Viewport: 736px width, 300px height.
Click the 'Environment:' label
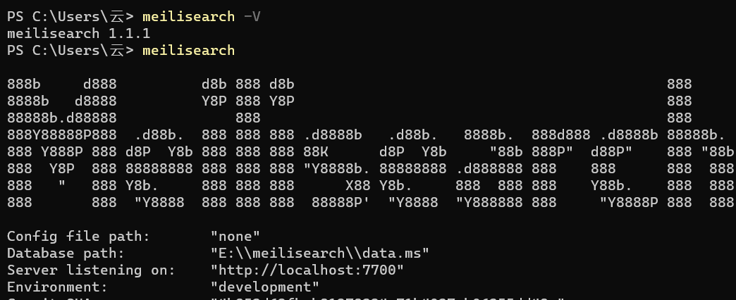[x=57, y=287]
